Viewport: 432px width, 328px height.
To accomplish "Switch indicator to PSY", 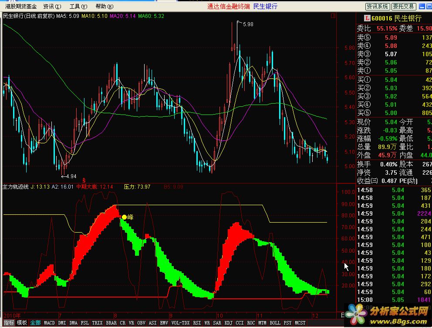I will (x=287, y=323).
